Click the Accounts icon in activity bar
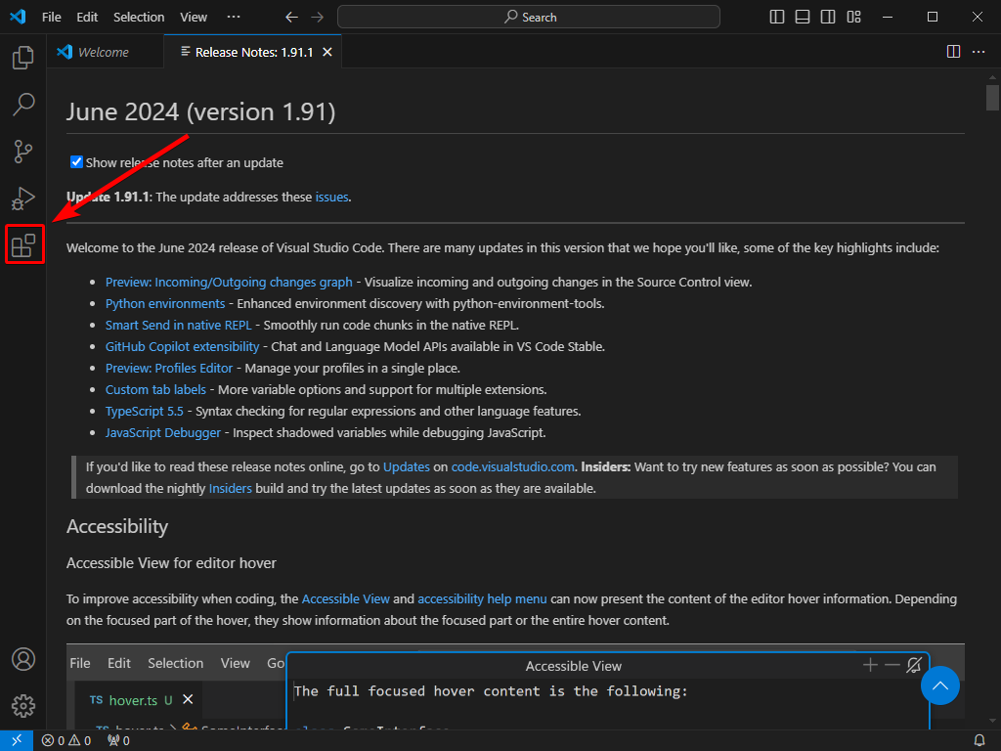This screenshot has height=751, width=1001. (23, 659)
